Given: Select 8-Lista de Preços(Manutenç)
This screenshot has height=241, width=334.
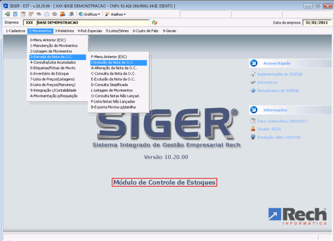Looking at the screenshot, I should pyautogui.click(x=58, y=85).
